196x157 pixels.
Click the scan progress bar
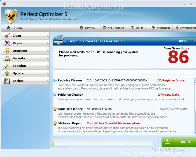103,142
